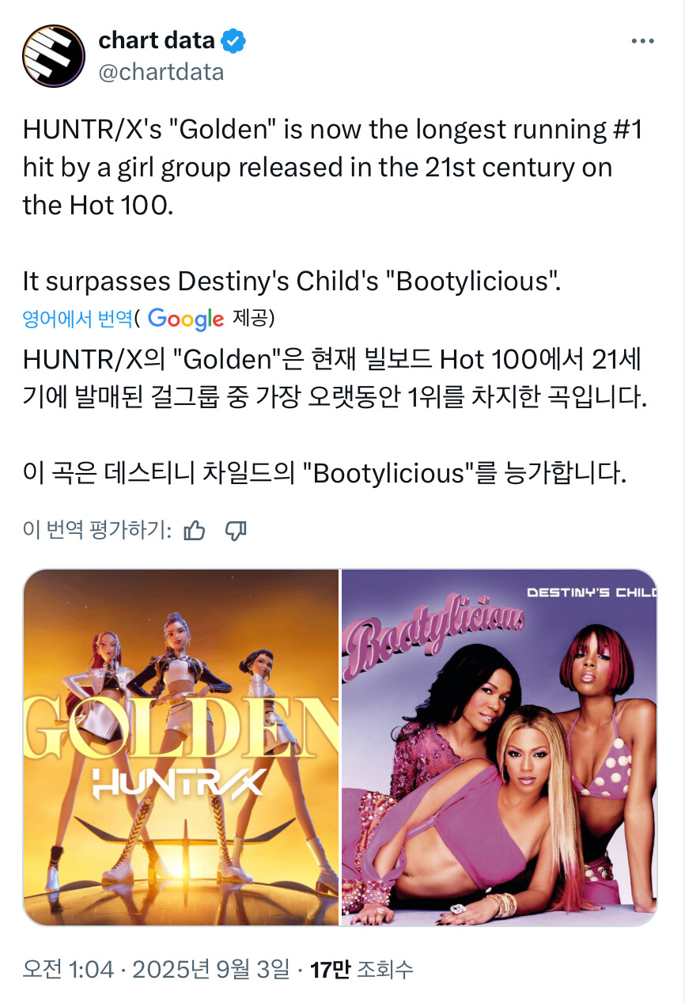Screen dimensions: 685x1003
Task: Click the Korean translated HUNTR/X paragraph
Action: click(335, 377)
